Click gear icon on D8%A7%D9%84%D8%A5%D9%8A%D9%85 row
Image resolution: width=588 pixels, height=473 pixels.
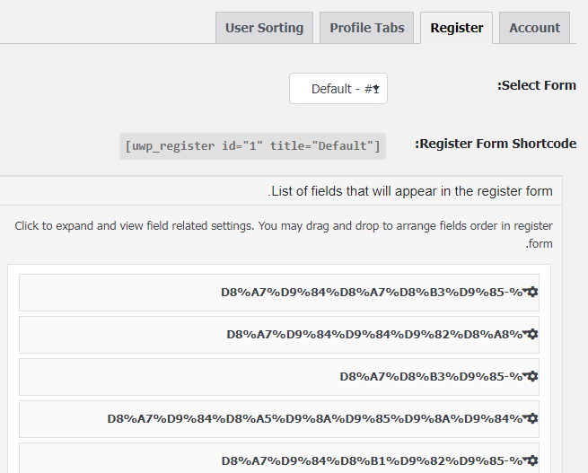tap(533, 418)
